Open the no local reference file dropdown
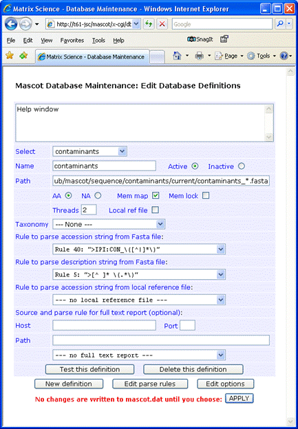The image size is (298, 429). tap(139, 300)
